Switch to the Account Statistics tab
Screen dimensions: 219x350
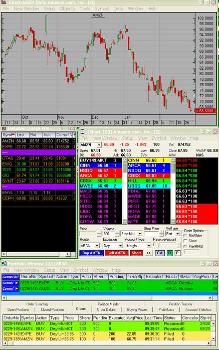click(x=198, y=309)
